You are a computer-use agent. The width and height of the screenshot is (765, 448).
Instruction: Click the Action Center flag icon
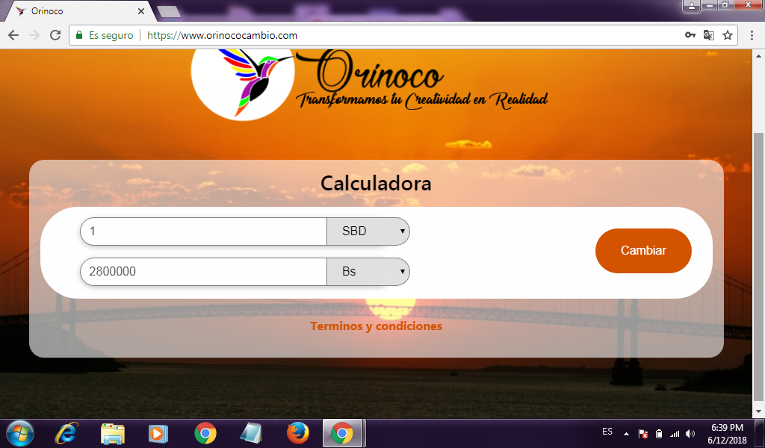(643, 433)
